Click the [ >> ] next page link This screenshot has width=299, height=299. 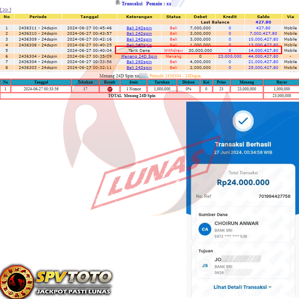coord(5,10)
